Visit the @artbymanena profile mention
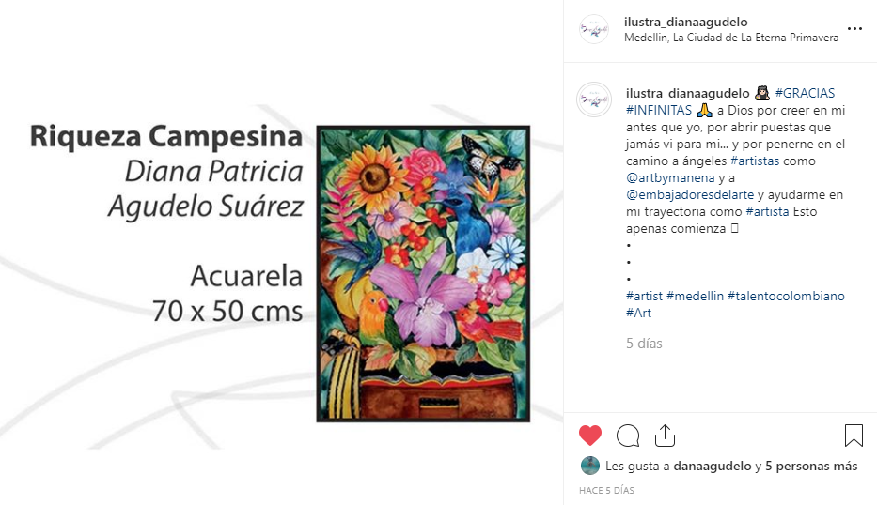 pyautogui.click(x=670, y=177)
